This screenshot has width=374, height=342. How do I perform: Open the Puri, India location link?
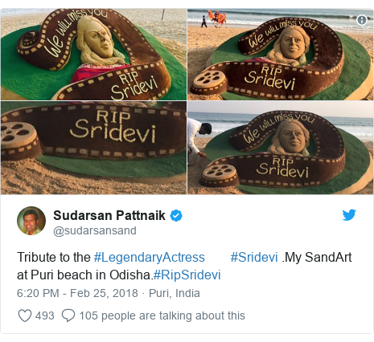click(x=175, y=293)
